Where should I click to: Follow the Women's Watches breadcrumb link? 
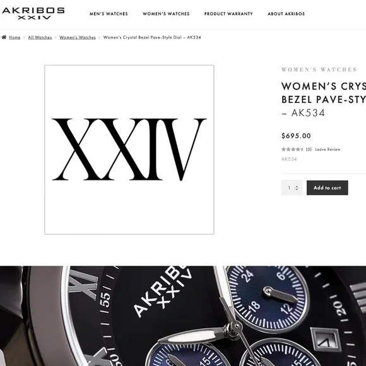(78, 37)
